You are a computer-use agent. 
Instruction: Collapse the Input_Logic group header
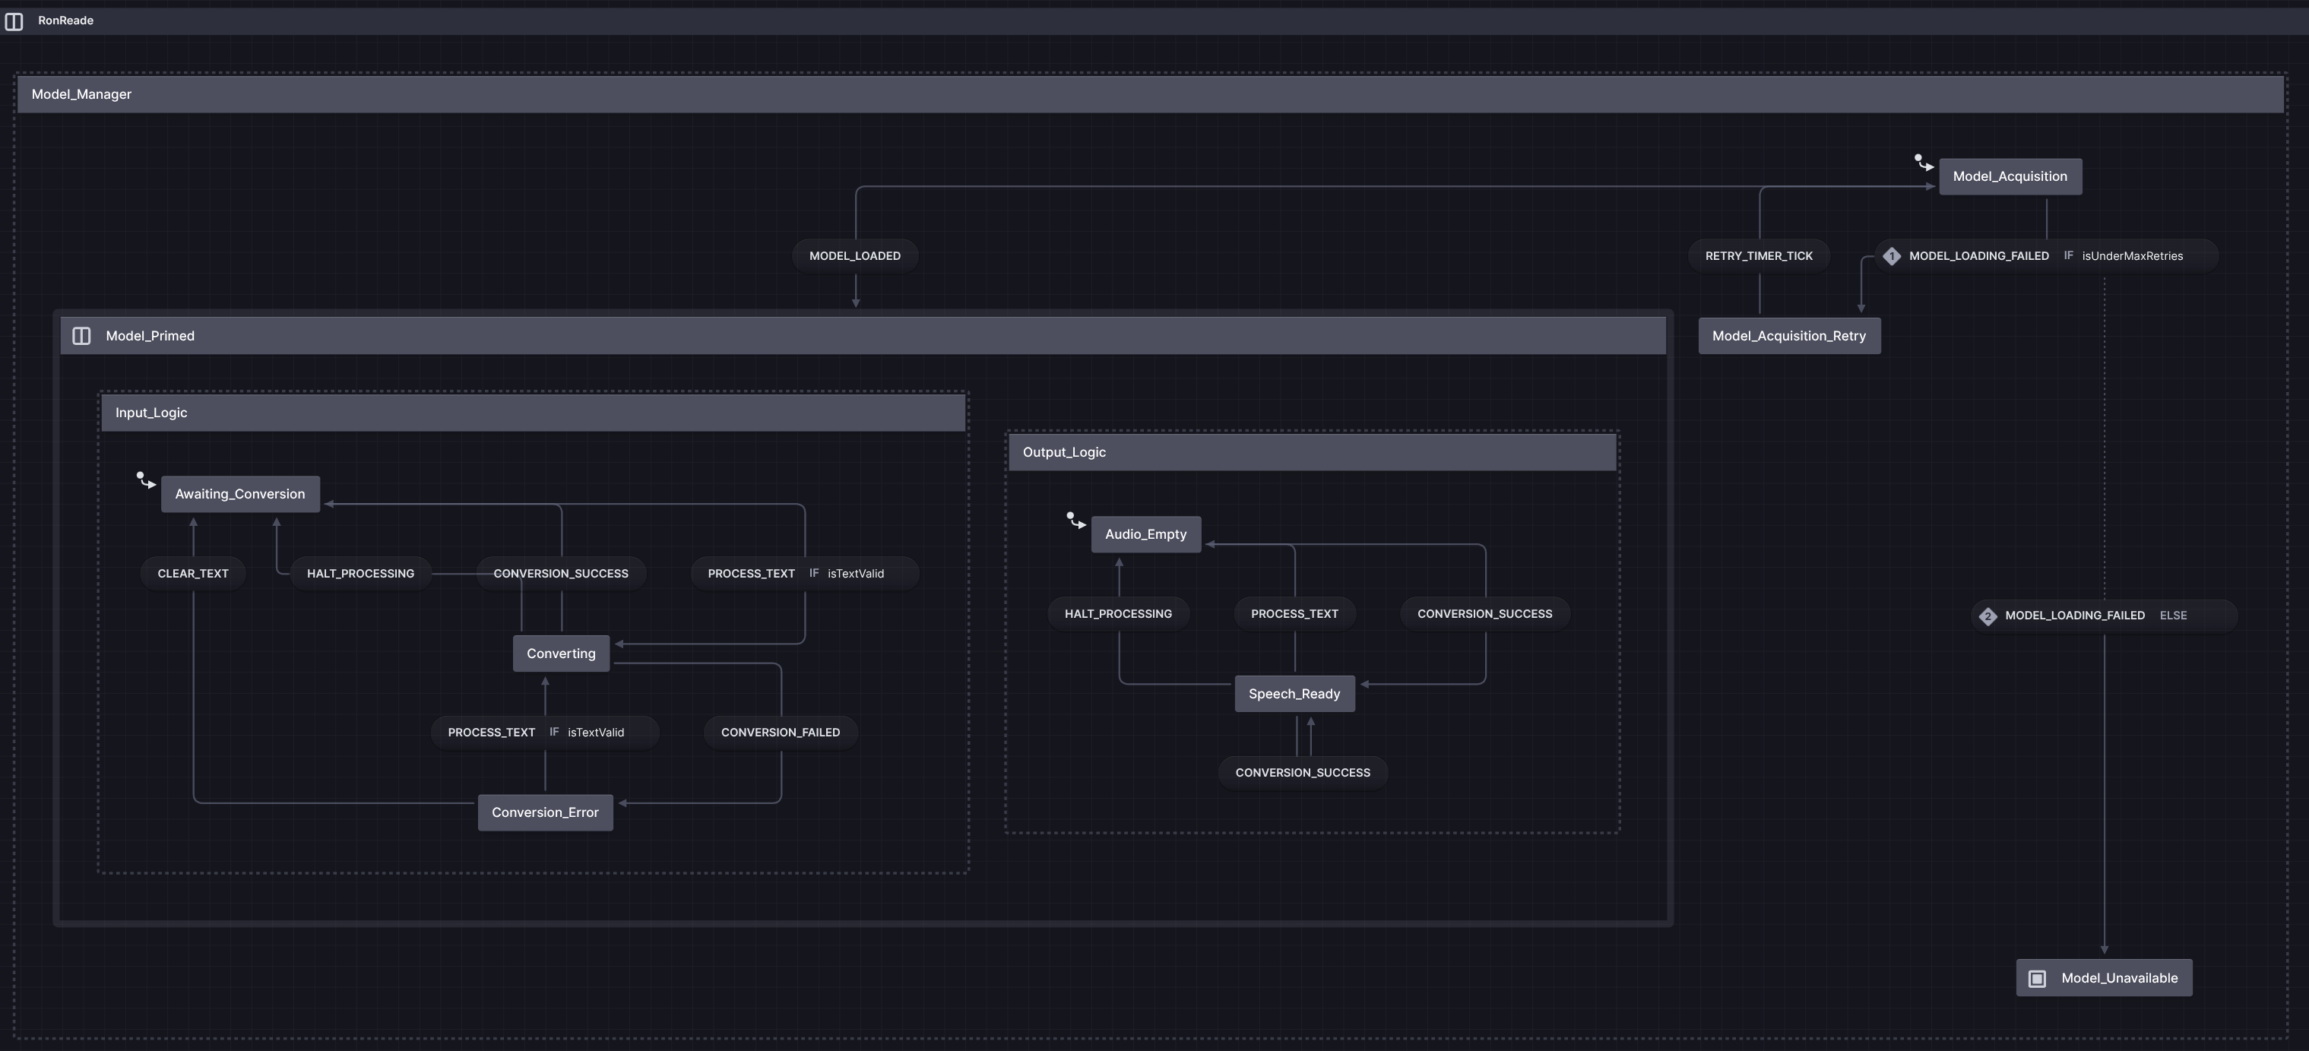pyautogui.click(x=150, y=412)
